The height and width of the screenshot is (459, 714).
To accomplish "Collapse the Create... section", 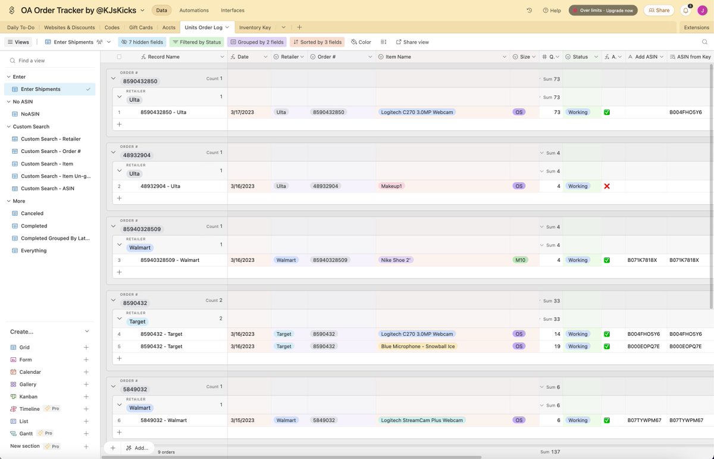I will click(87, 332).
